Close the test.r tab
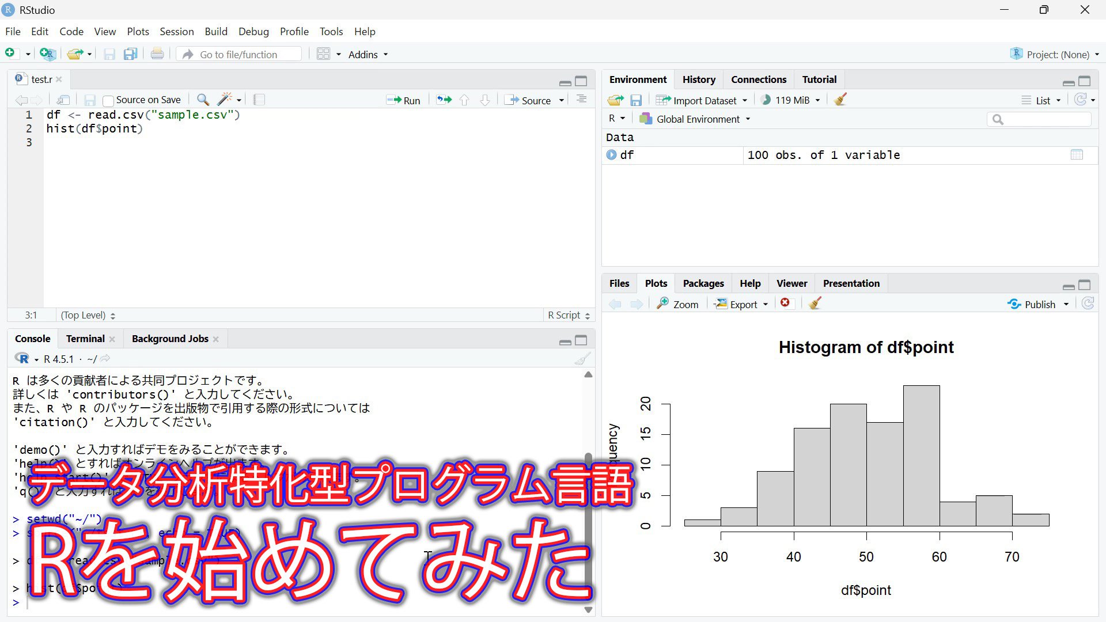Screen dimensions: 1106x622 pyautogui.click(x=59, y=79)
